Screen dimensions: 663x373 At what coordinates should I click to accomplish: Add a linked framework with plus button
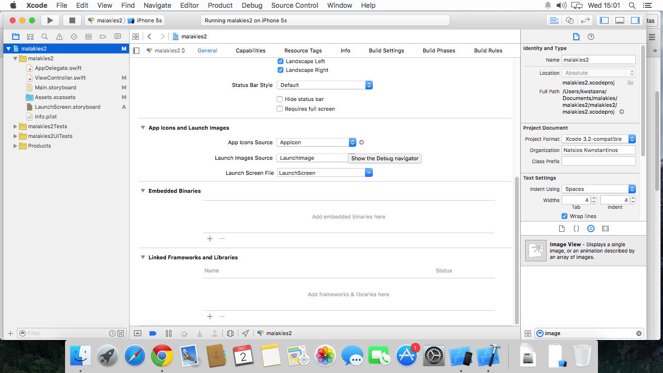pos(210,316)
